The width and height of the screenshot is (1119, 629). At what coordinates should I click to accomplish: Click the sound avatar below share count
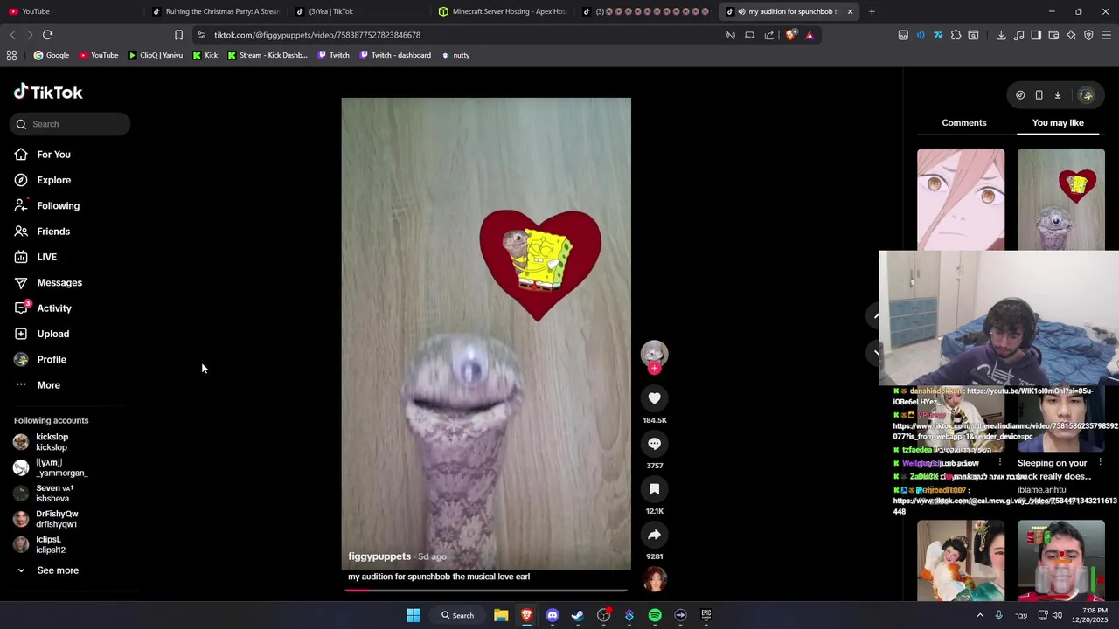pyautogui.click(x=654, y=578)
